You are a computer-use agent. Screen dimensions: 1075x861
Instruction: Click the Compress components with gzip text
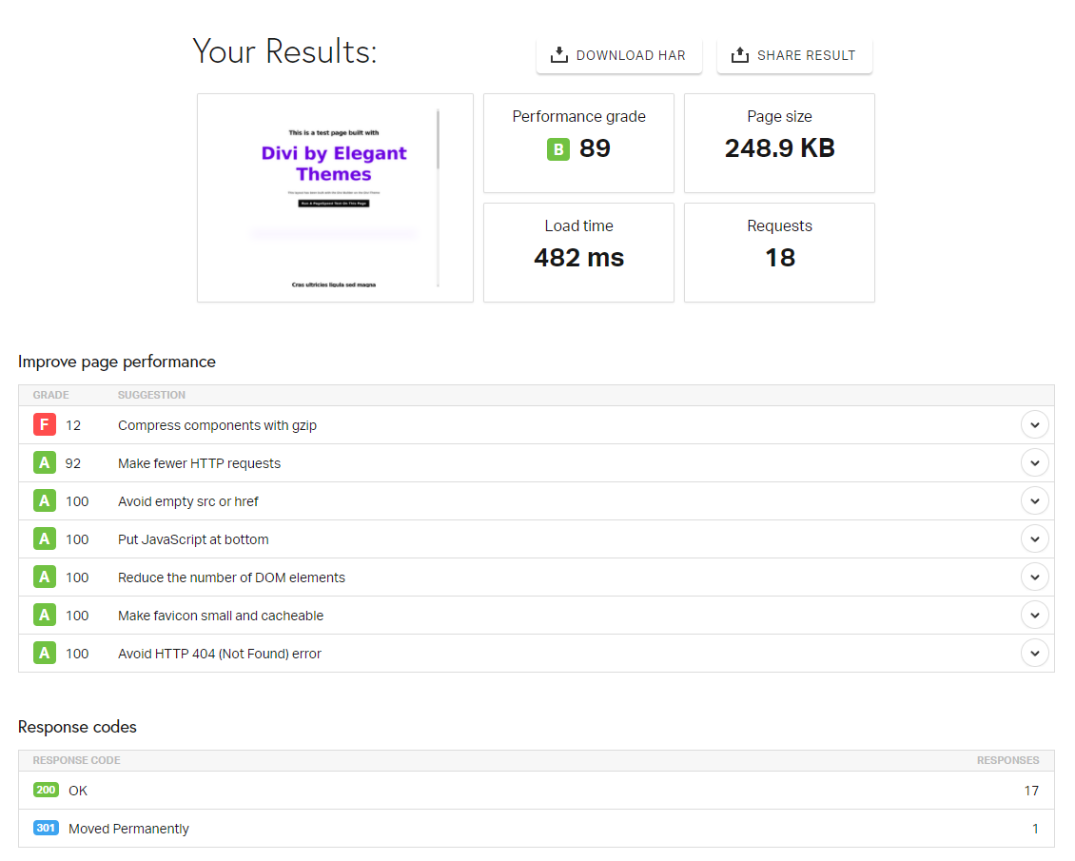click(217, 425)
